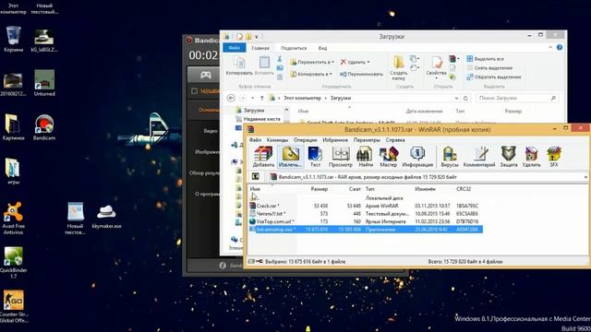The height and width of the screenshot is (332, 591).
Task: Click Переименовать in Explorer ribbon
Action: (361, 74)
